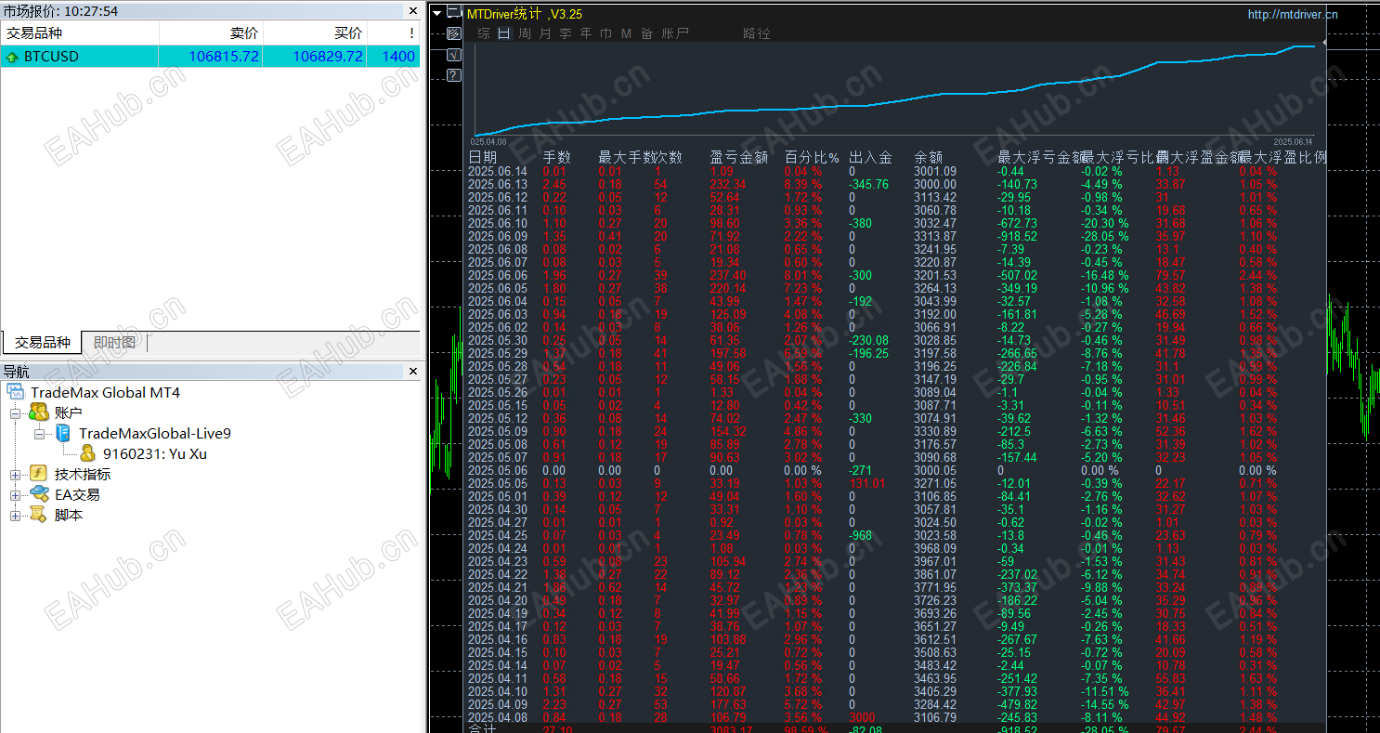Click the 卖价 bid column header
This screenshot has height=733, width=1380.
[211, 33]
